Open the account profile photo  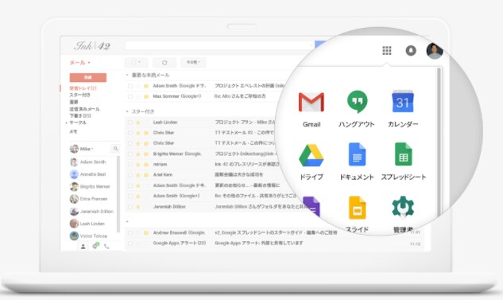click(x=435, y=50)
